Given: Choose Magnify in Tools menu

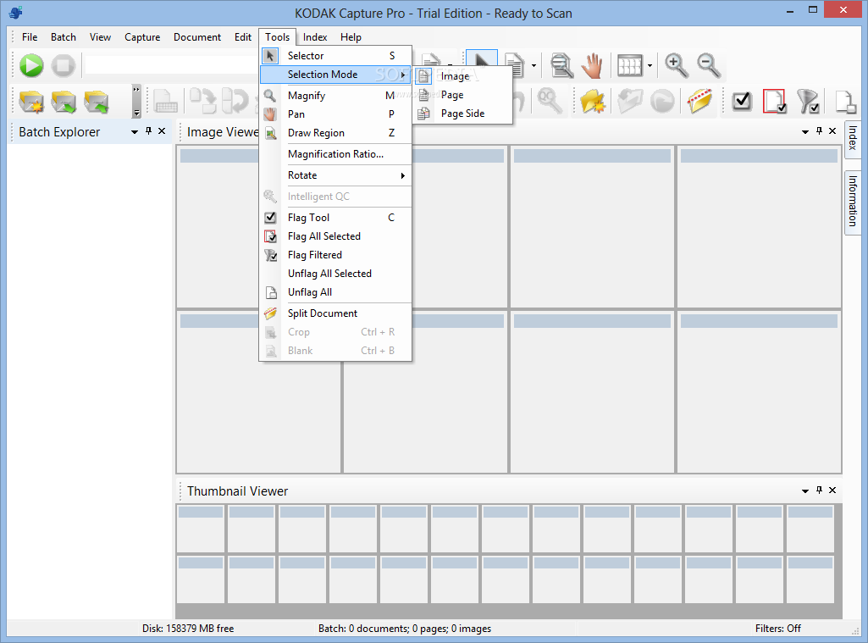Looking at the screenshot, I should [x=335, y=96].
